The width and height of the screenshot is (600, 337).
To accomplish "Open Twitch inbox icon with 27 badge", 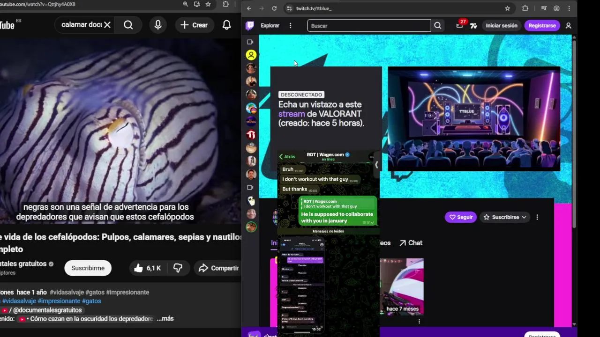I will (460, 25).
